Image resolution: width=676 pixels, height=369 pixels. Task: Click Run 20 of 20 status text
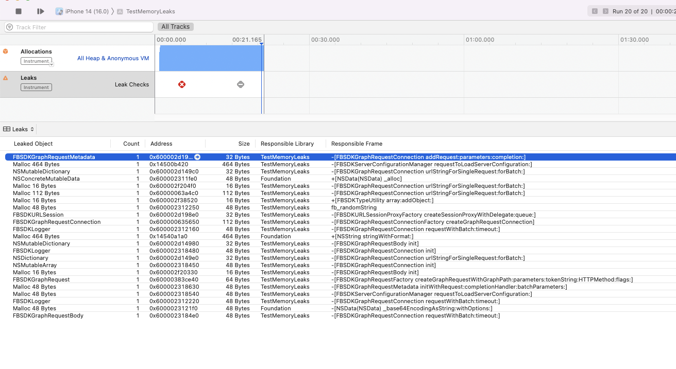coord(630,11)
